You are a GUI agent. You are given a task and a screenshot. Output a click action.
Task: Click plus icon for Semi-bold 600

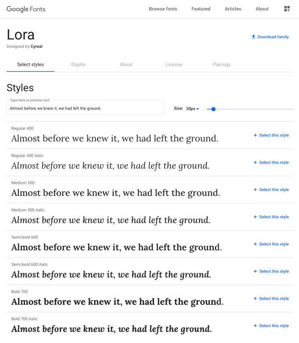(255, 244)
